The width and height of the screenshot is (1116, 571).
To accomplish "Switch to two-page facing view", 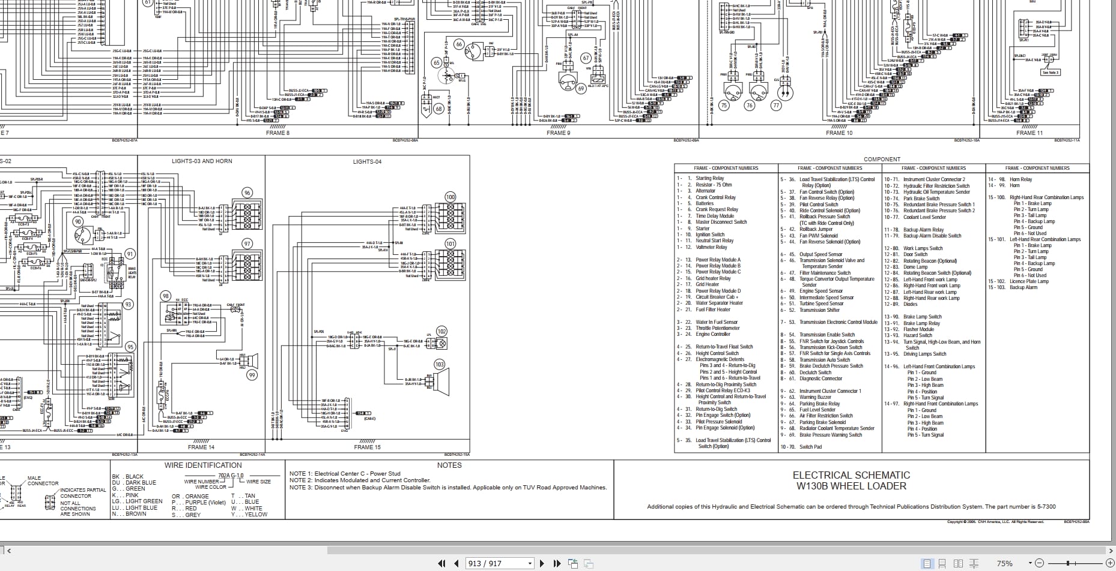I will point(957,563).
